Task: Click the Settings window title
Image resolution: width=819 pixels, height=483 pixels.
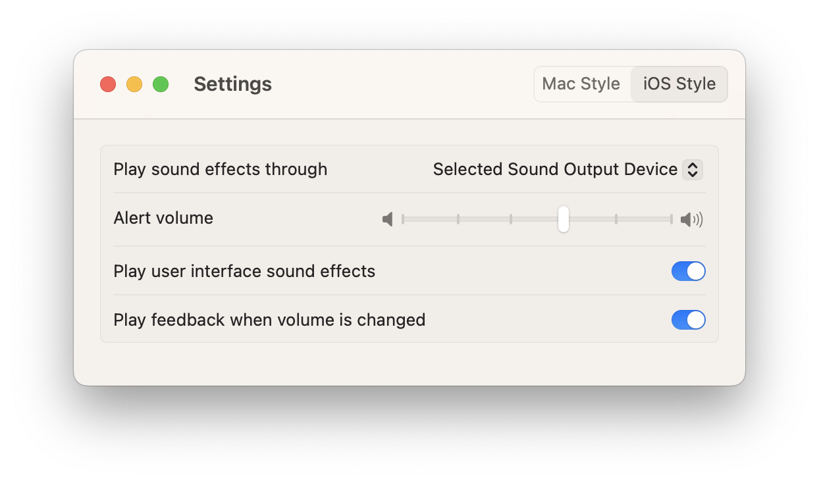Action: (233, 84)
